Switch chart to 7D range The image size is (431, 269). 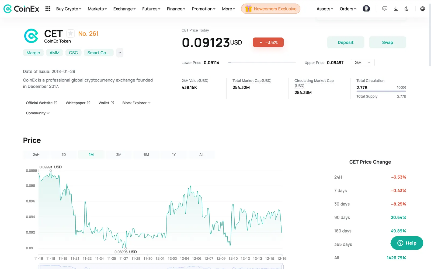pos(64,155)
